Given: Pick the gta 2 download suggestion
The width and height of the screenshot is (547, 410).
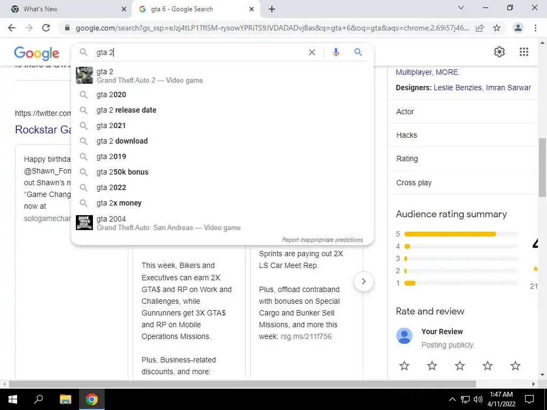Looking at the screenshot, I should point(223,141).
